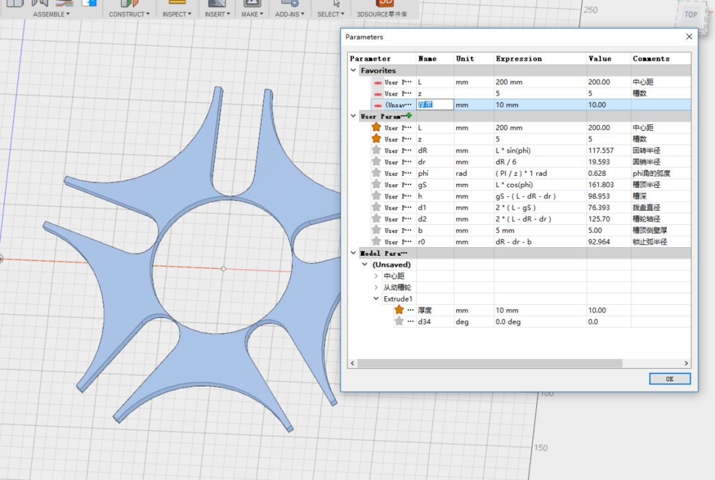
Task: Favorite the d2 parameter star
Action: click(x=376, y=219)
